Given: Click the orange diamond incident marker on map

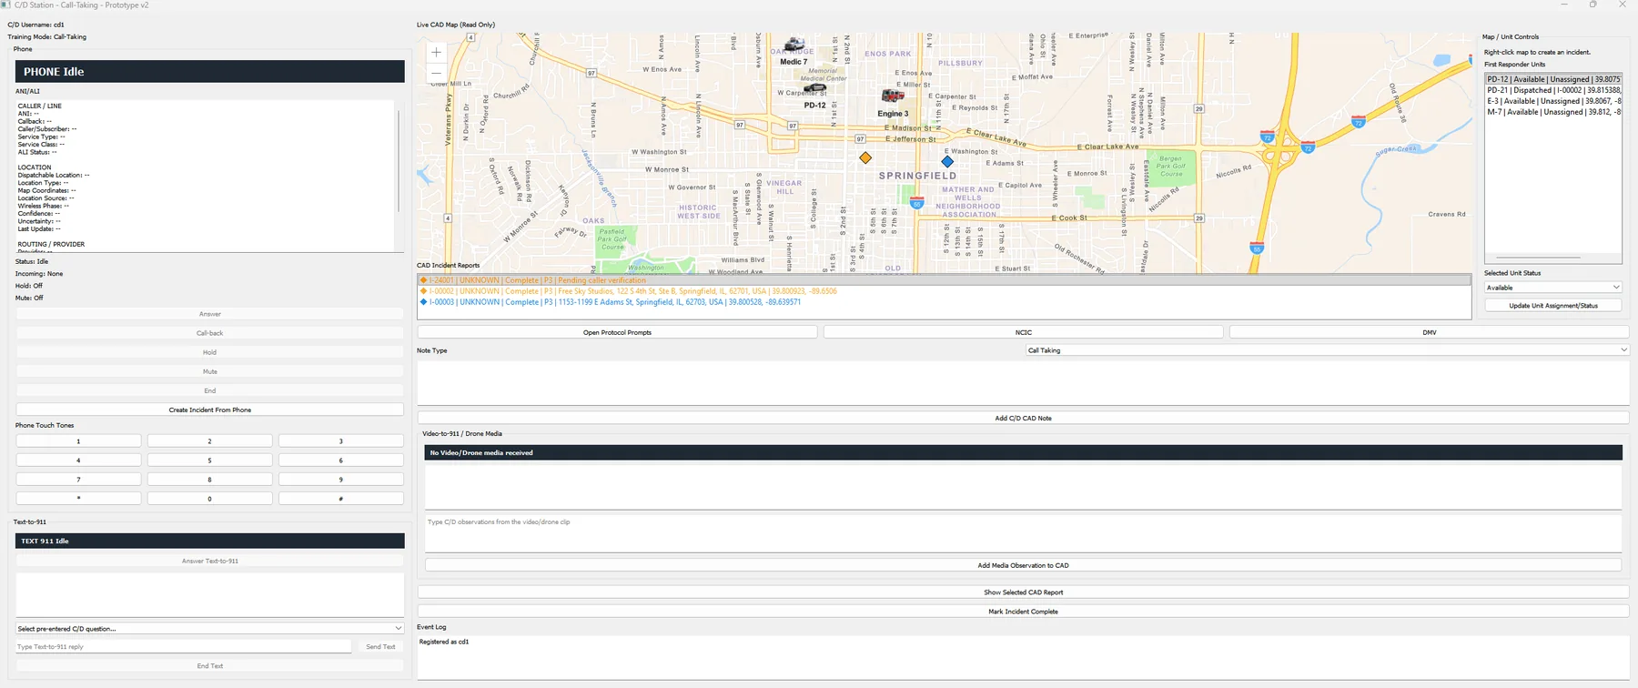Looking at the screenshot, I should [x=865, y=158].
